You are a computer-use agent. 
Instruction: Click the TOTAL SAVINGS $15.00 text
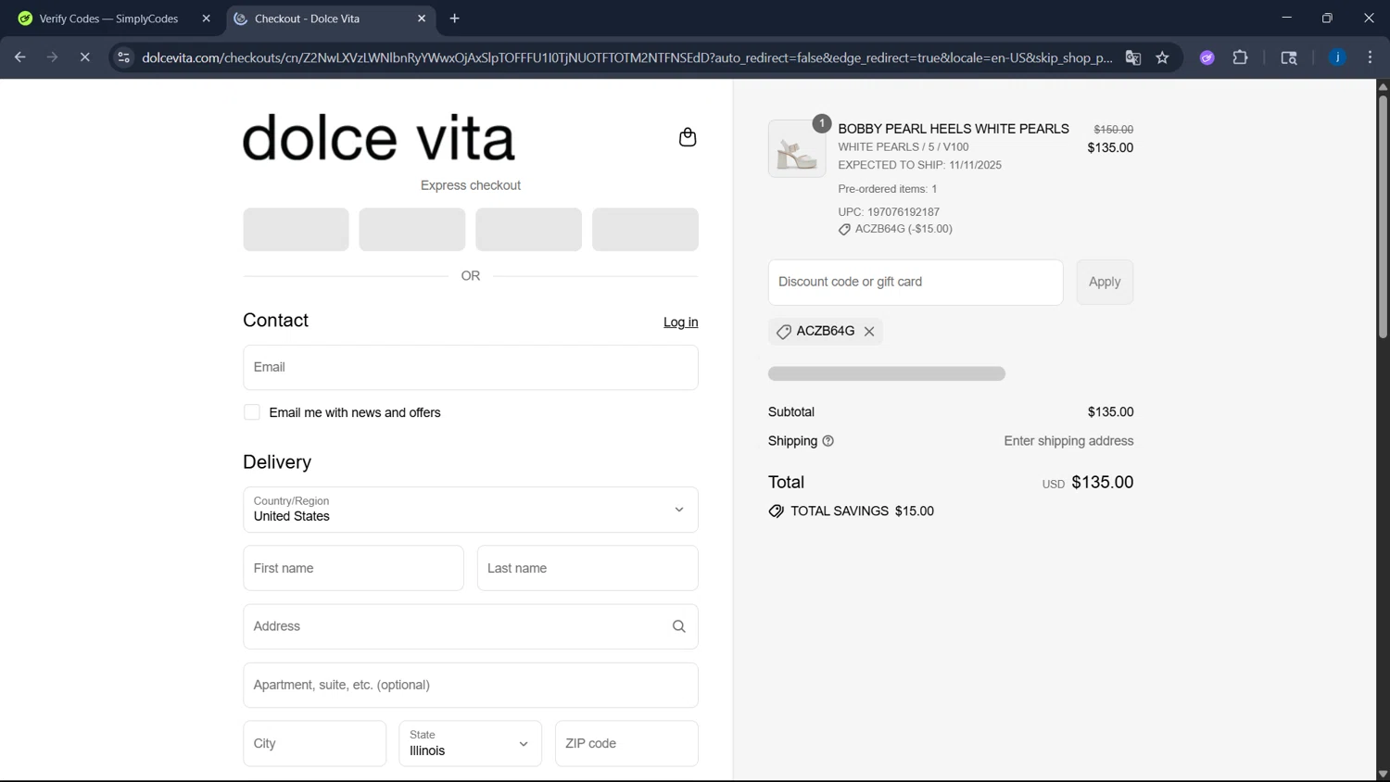[x=862, y=511]
